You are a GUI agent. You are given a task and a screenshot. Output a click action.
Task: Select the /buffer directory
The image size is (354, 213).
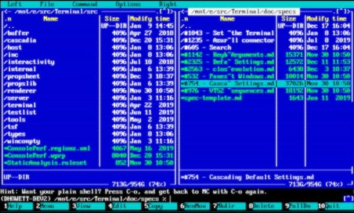point(88,33)
